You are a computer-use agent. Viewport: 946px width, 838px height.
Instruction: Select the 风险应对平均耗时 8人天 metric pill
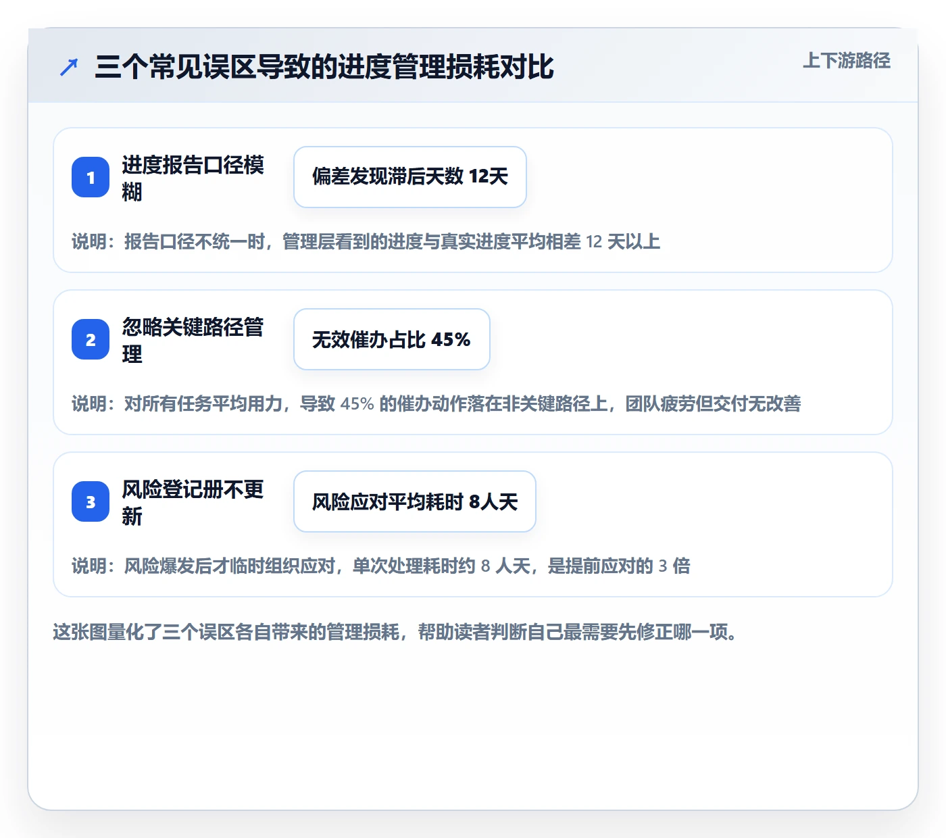click(x=415, y=501)
